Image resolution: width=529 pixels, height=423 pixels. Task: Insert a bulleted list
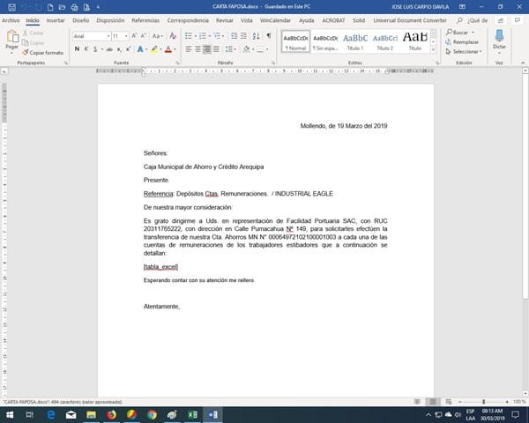(189, 36)
